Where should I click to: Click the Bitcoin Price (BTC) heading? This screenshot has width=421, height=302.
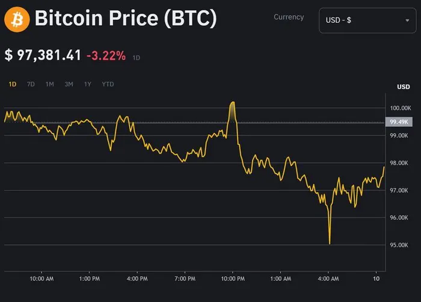coord(125,19)
